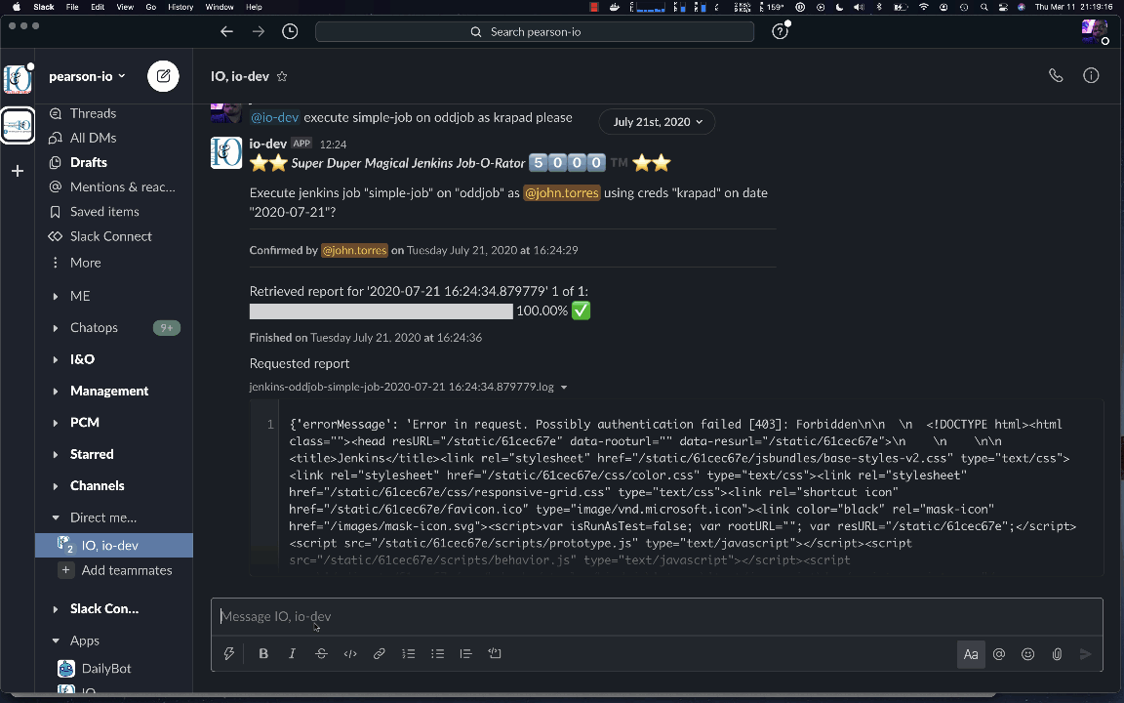Open the shortcuts lightning bolt menu
Screen dimensions: 1124x703
click(228, 653)
